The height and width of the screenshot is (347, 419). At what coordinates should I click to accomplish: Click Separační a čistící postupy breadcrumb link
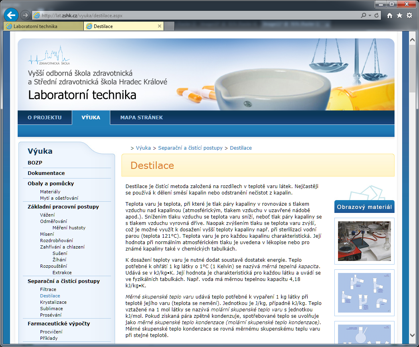pyautogui.click(x=190, y=148)
